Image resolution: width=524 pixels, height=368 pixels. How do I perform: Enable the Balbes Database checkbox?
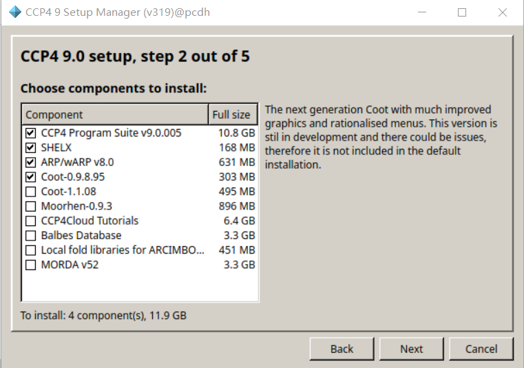coord(30,236)
